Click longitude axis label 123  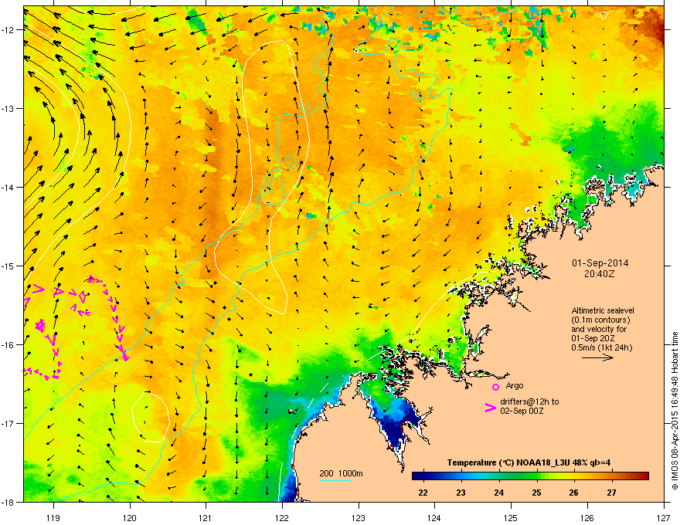(359, 517)
